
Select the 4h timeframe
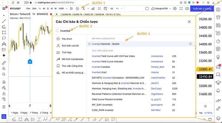(44, 9)
